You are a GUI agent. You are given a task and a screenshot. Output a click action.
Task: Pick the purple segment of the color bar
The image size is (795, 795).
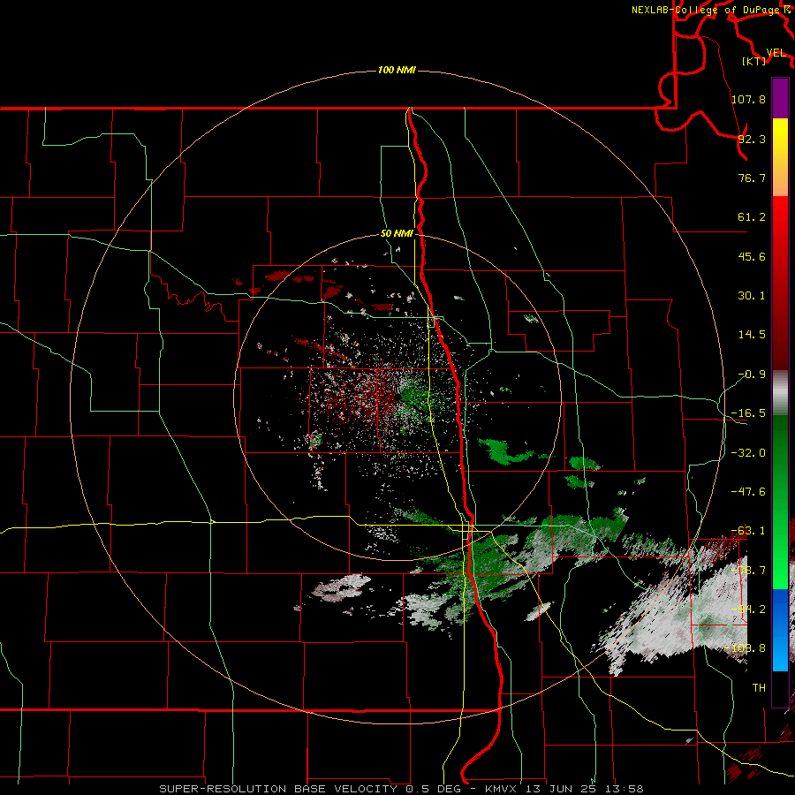pos(780,98)
